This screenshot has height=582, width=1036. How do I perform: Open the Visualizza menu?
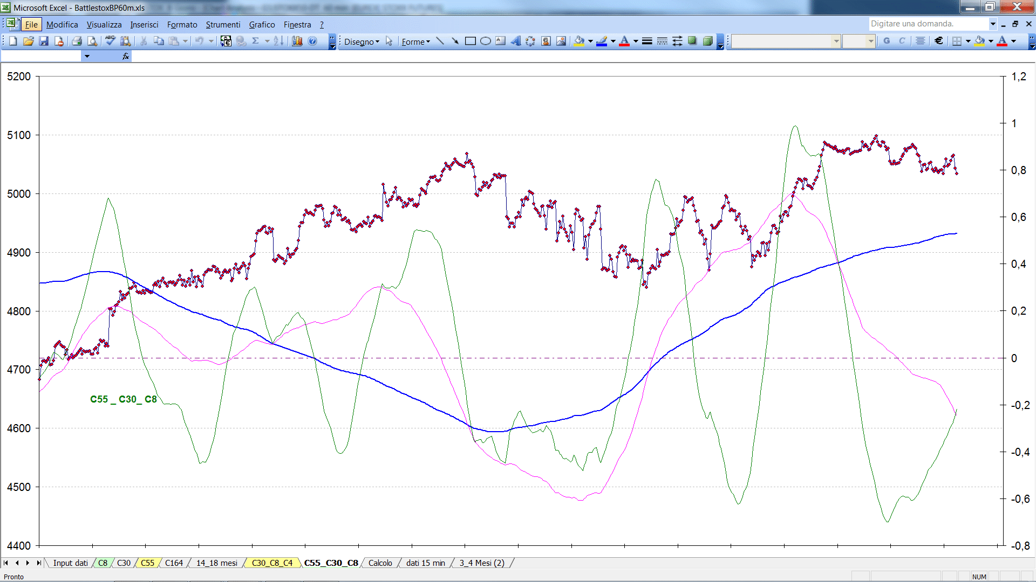[104, 24]
